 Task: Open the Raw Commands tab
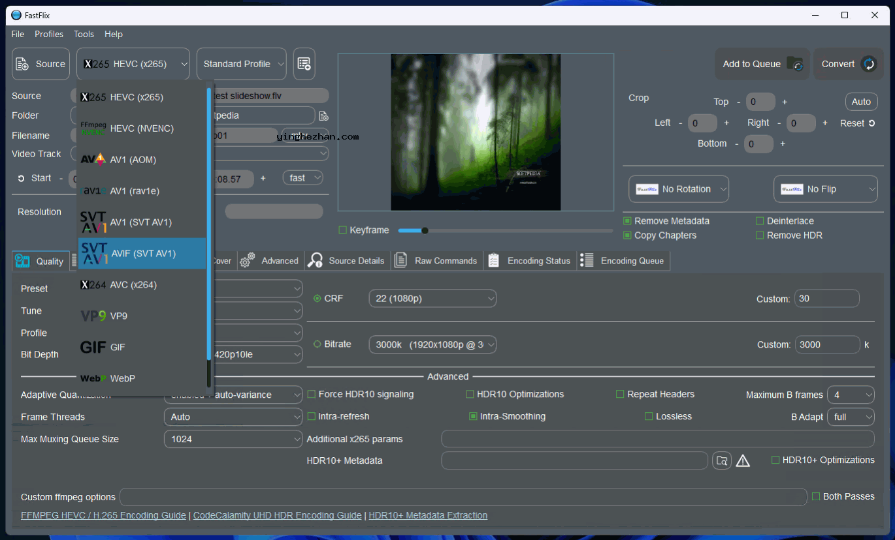point(436,261)
